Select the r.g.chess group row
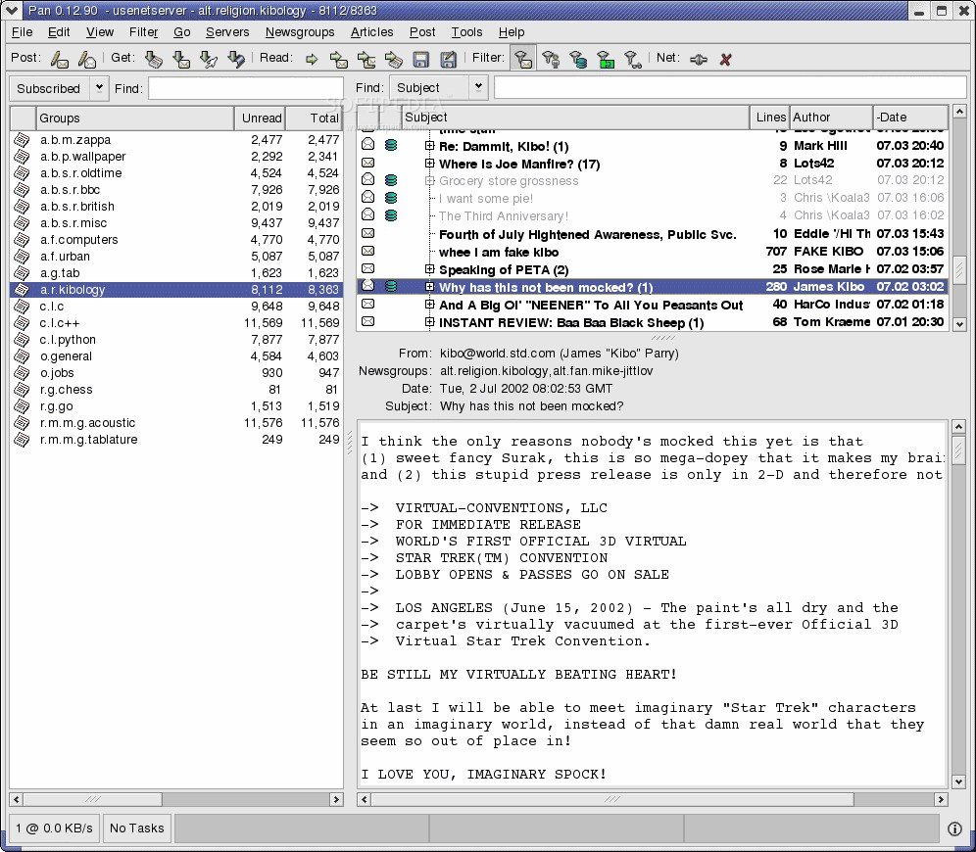The image size is (976, 852). pyautogui.click(x=176, y=390)
